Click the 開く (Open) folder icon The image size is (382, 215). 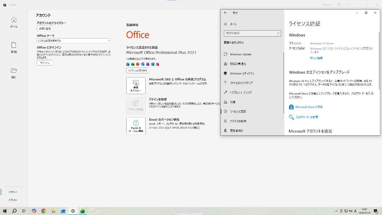click(x=13, y=70)
